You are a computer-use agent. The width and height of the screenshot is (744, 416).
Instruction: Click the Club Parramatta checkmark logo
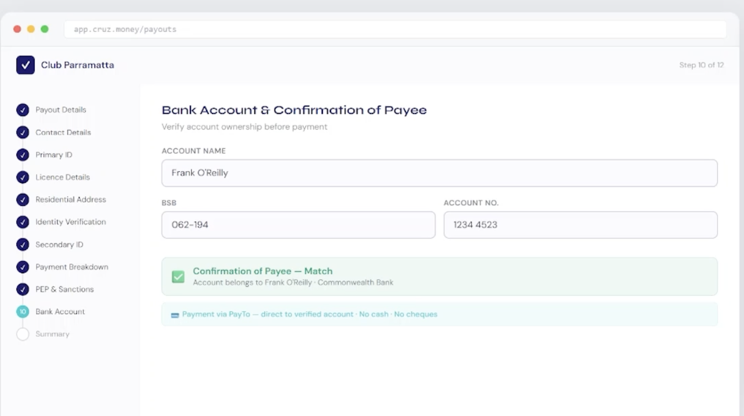point(25,65)
